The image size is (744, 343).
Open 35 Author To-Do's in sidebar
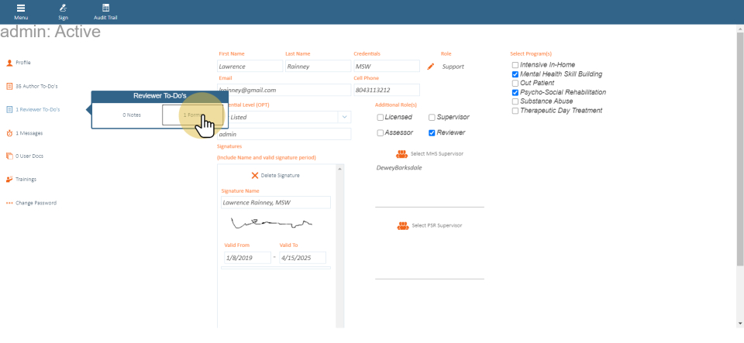[x=36, y=86]
